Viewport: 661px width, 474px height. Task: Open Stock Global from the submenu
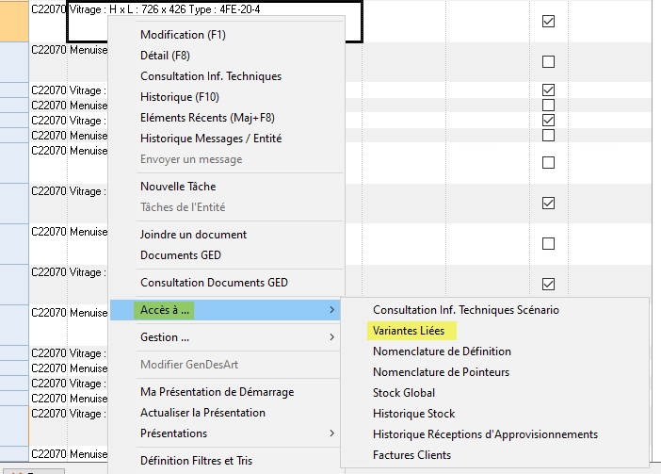[x=404, y=393]
